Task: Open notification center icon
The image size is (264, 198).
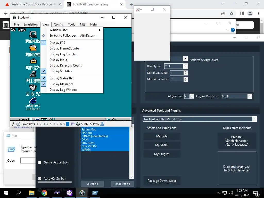Action: [x=256, y=193]
